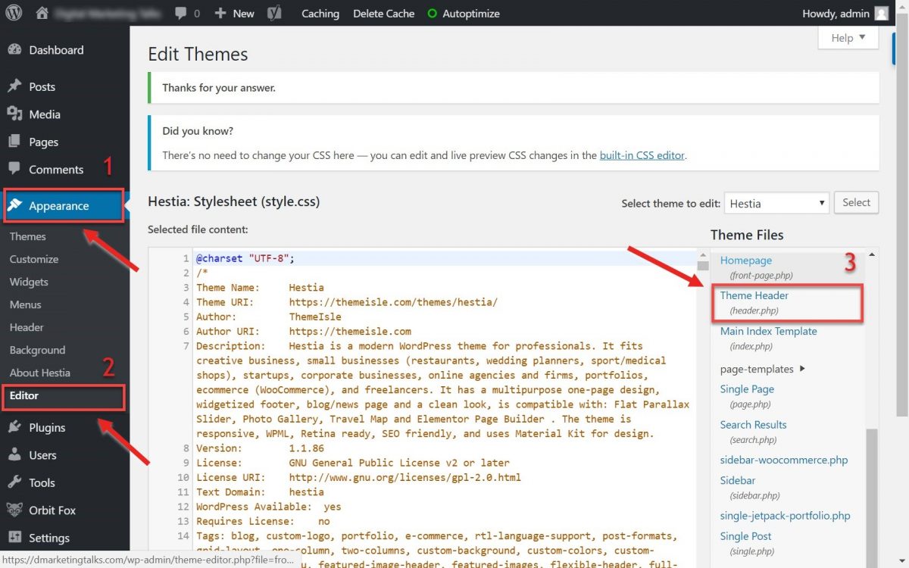Open Background under Appearance

[x=37, y=350]
